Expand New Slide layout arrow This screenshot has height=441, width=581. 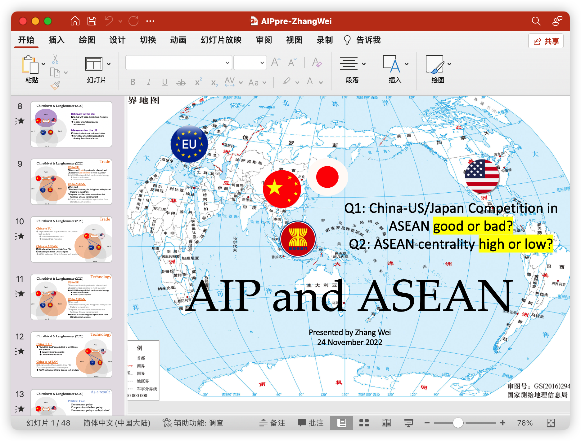click(109, 64)
